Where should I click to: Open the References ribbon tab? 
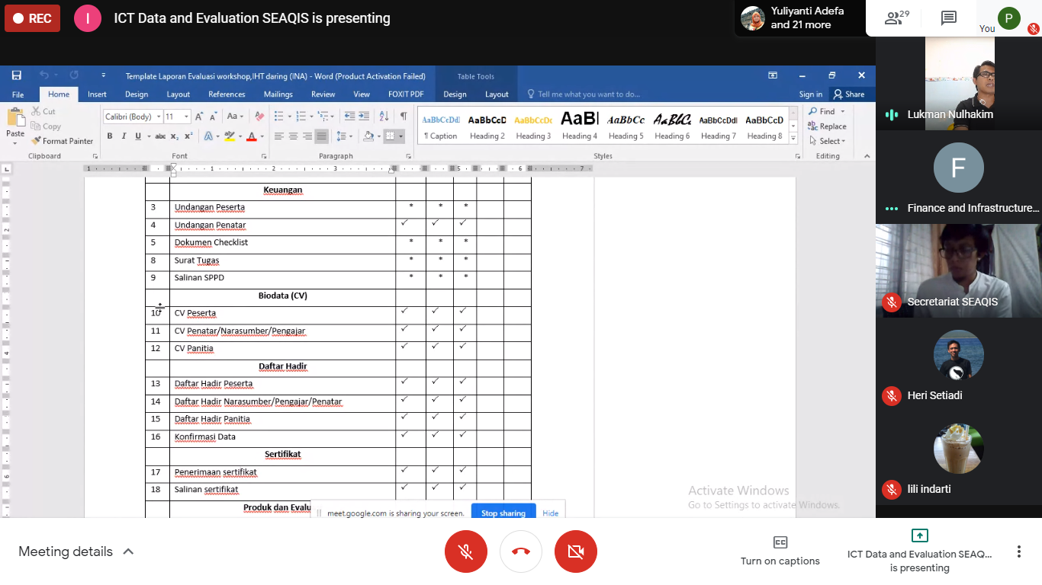click(x=227, y=94)
